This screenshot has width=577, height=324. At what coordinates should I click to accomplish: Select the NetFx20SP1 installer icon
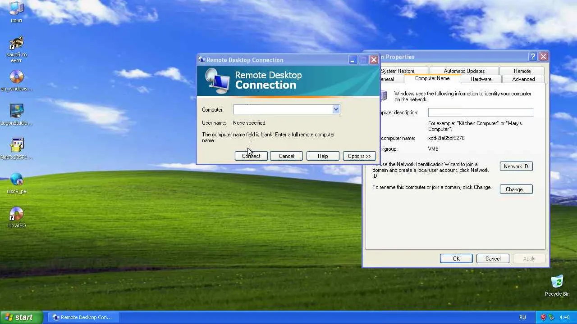(x=16, y=149)
